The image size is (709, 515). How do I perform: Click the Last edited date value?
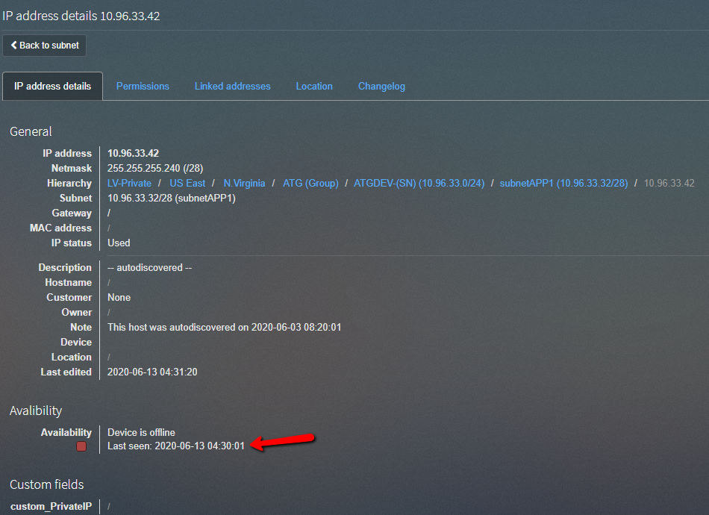152,372
